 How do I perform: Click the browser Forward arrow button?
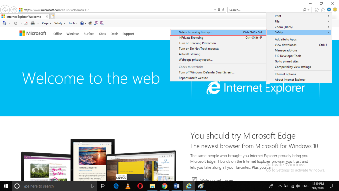[x=13, y=10]
